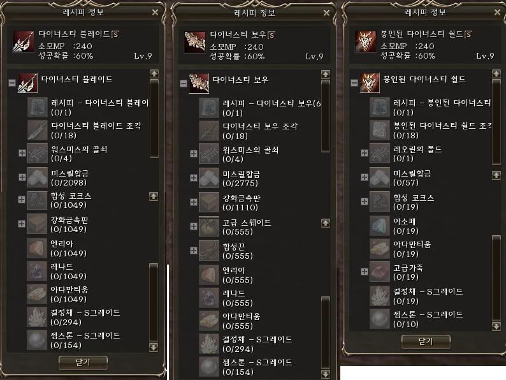Click Dynasty Bow icon in middle recipe header
The height and width of the screenshot is (380, 506).
coord(194,42)
